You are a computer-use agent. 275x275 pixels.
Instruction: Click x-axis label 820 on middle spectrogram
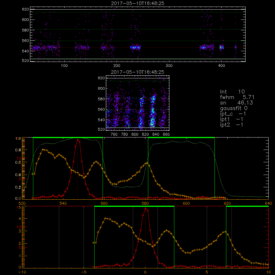point(145,134)
